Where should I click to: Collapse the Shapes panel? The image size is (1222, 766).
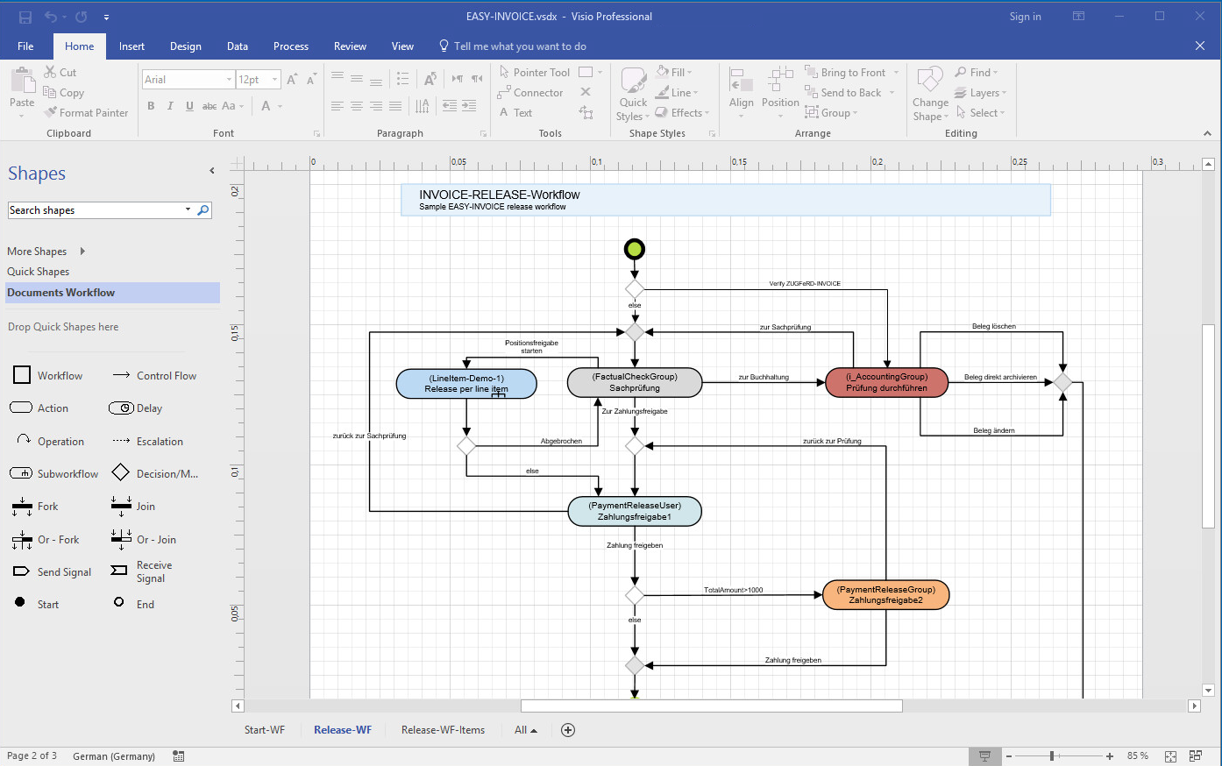(211, 171)
